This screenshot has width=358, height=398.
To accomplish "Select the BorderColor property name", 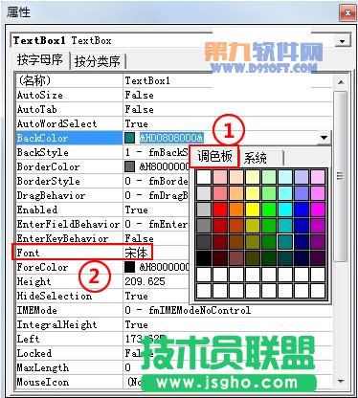I will pyautogui.click(x=48, y=166).
